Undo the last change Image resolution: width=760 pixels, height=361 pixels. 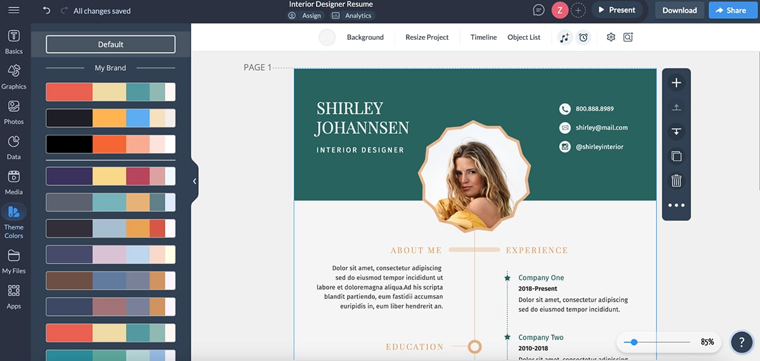46,11
